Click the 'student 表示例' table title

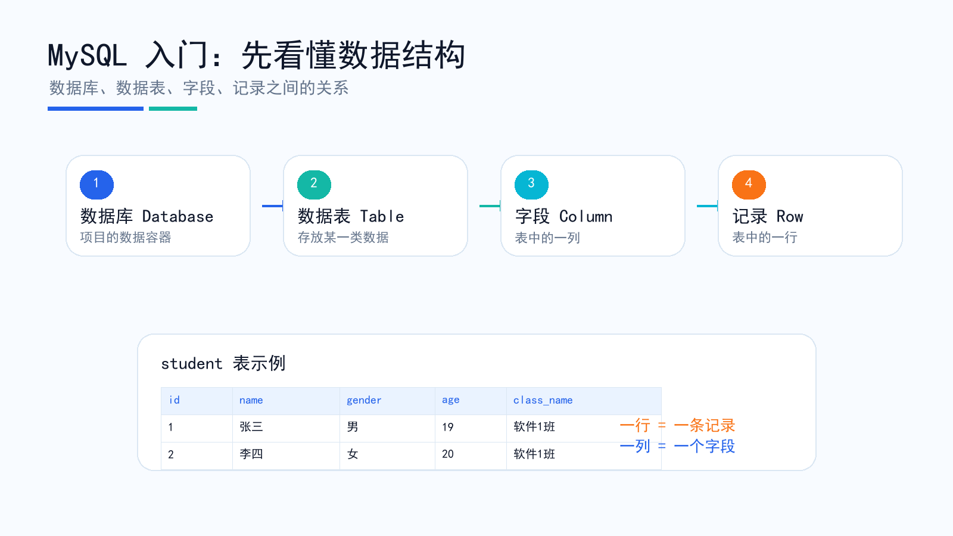click(223, 363)
